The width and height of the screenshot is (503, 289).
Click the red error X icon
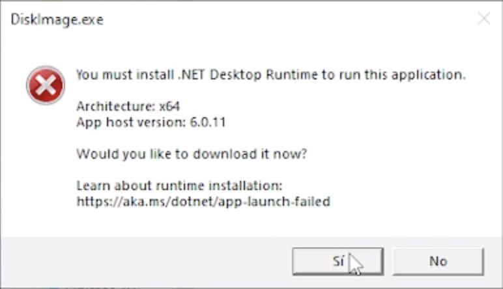point(46,85)
